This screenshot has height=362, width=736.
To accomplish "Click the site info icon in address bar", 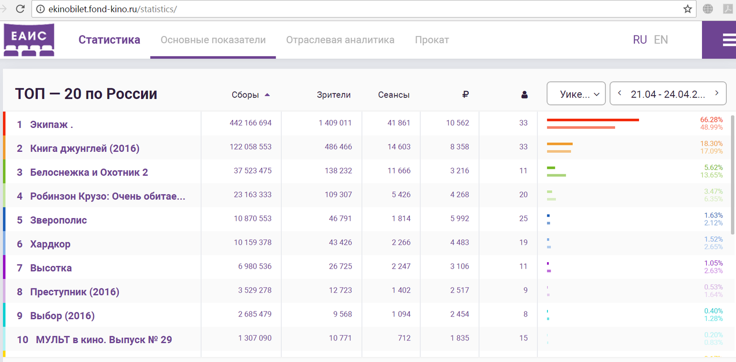I will [40, 9].
